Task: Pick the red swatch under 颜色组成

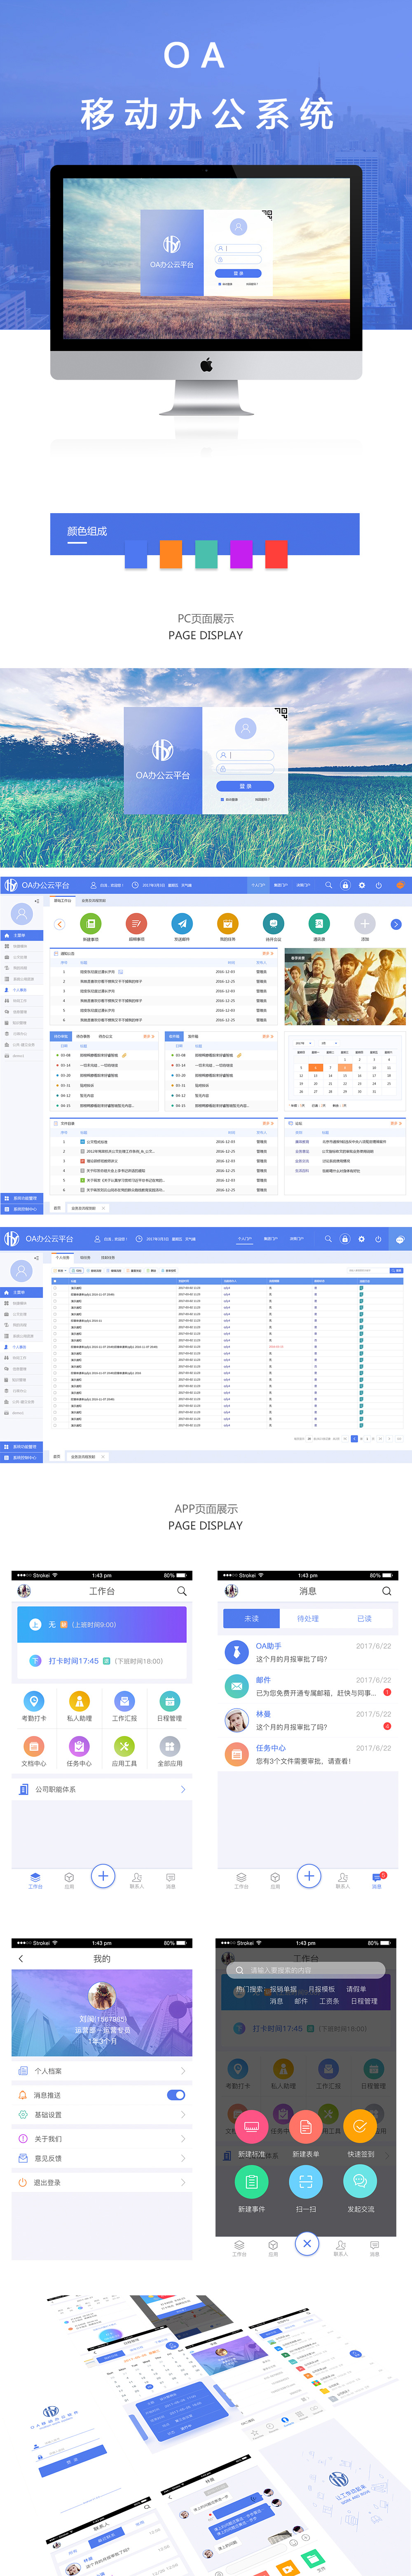Action: 276,553
